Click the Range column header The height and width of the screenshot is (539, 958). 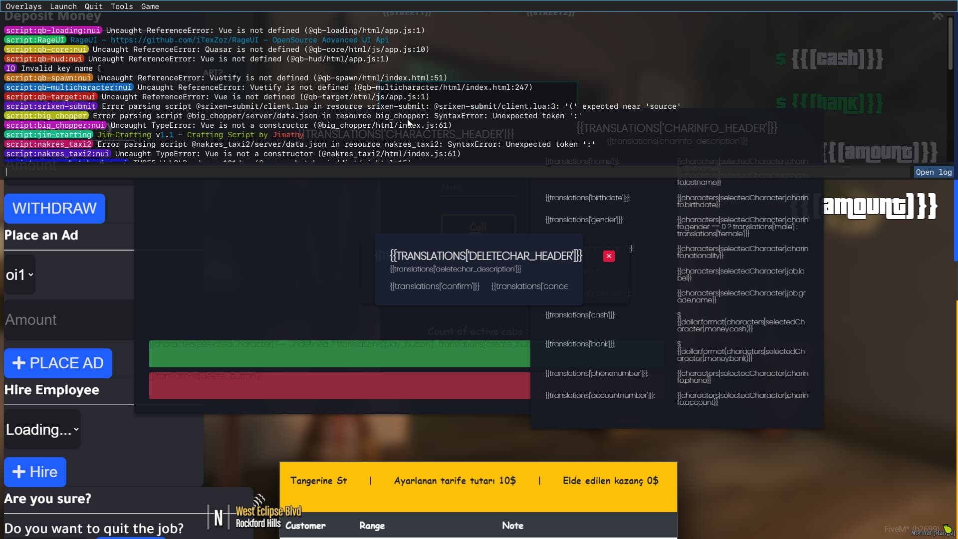tap(372, 526)
